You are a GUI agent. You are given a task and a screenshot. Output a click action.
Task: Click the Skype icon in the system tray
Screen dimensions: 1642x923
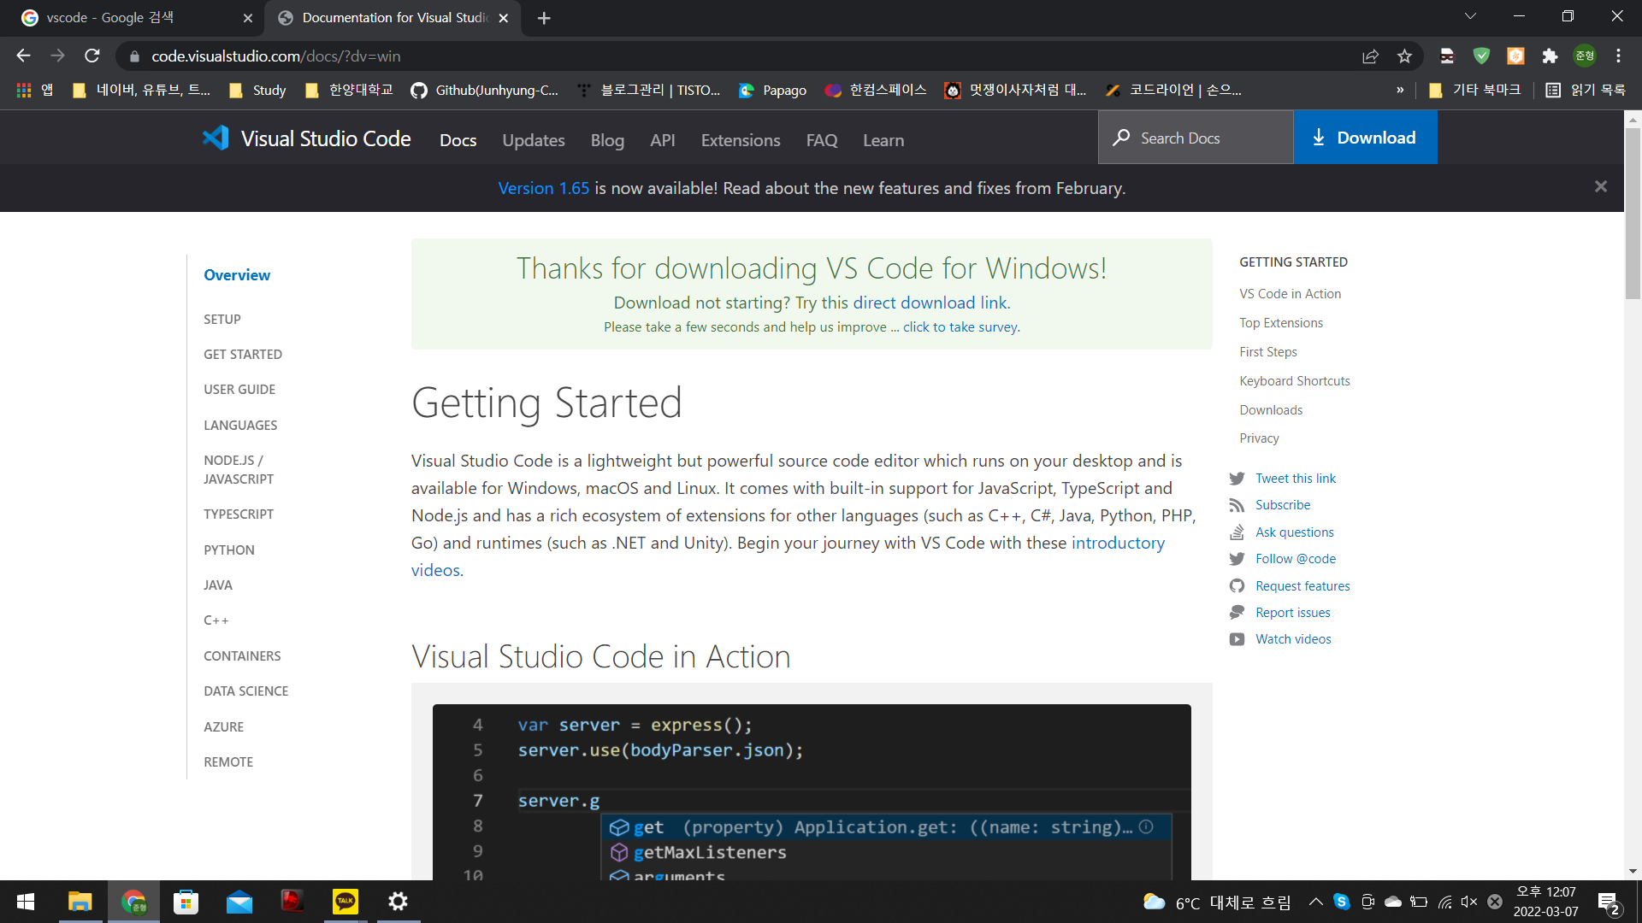[x=1341, y=902]
